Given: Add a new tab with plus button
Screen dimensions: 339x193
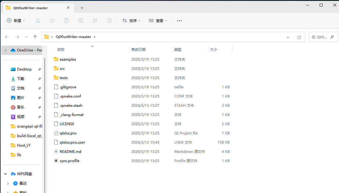Looking at the screenshot, I should 82,8.
